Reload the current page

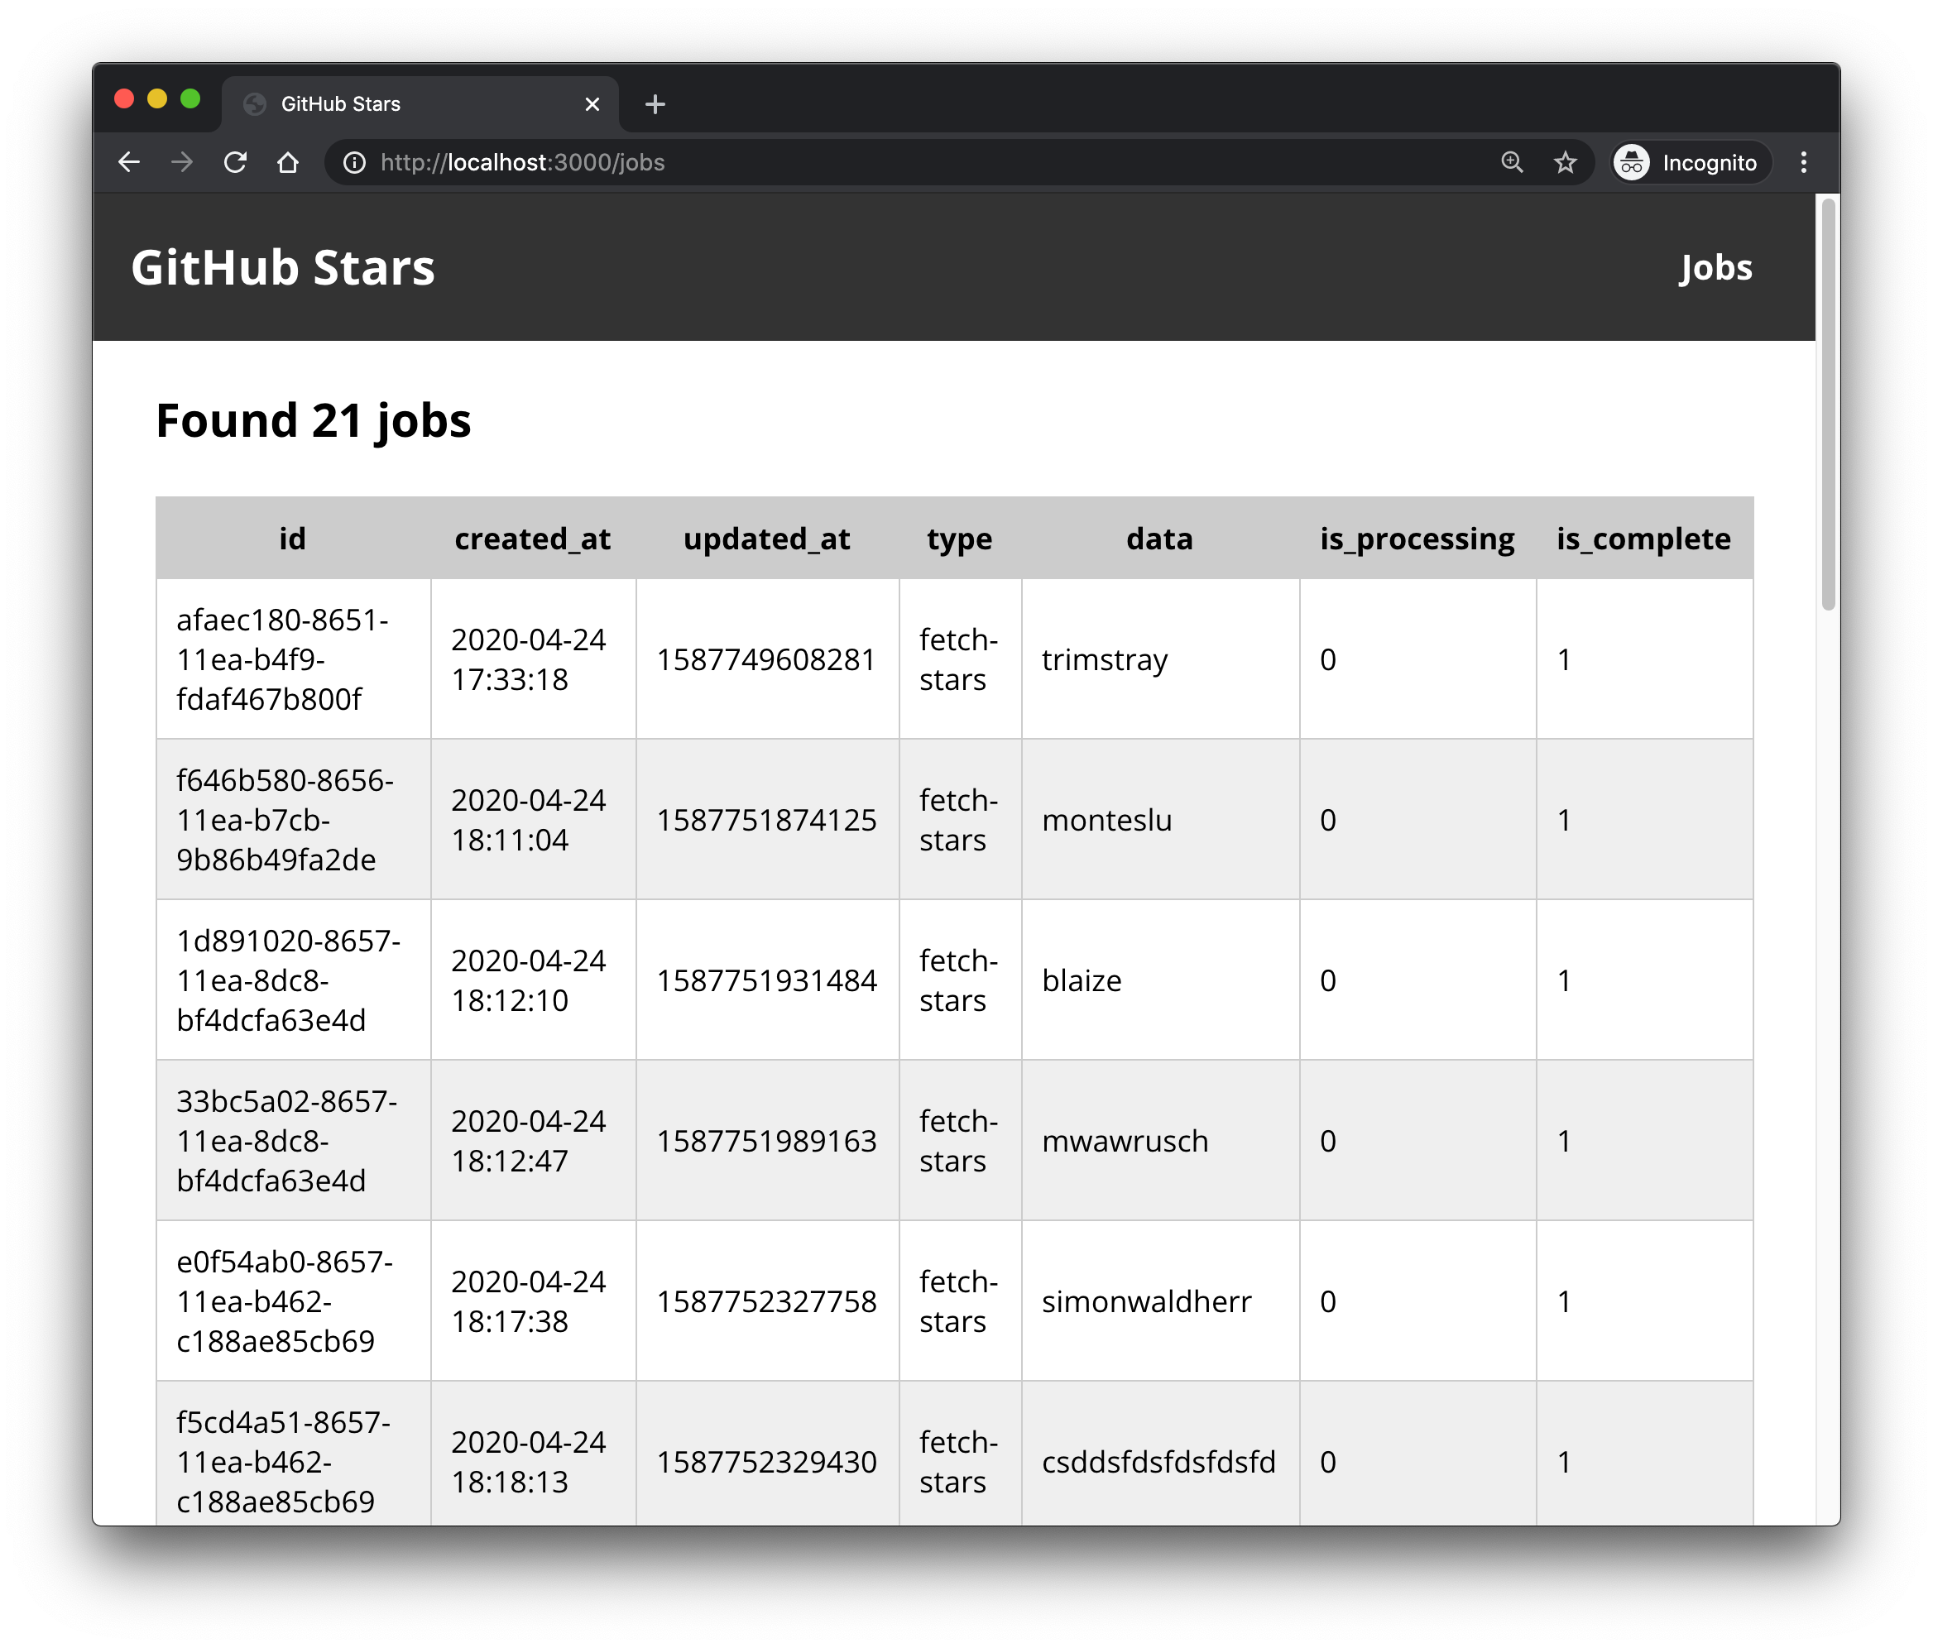(x=235, y=162)
